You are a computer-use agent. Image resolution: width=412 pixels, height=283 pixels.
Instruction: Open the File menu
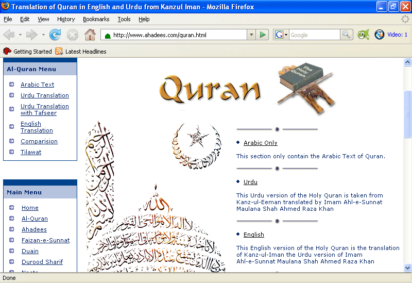pyautogui.click(x=8, y=19)
